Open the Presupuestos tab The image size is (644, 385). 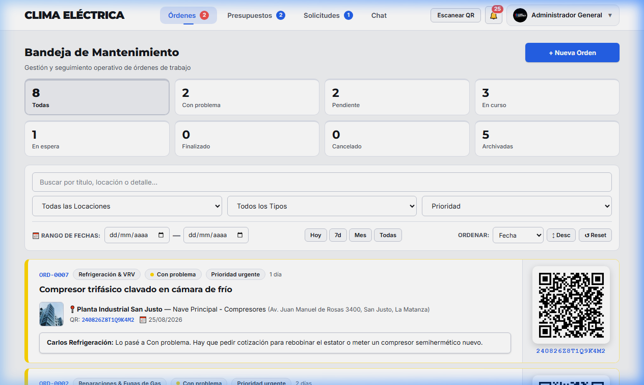click(x=256, y=15)
